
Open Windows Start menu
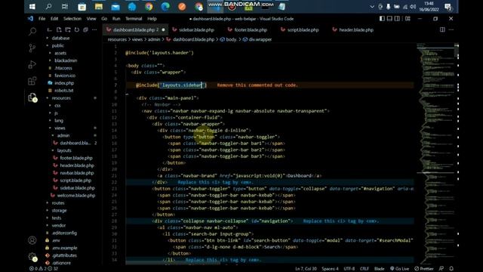click(32, 7)
